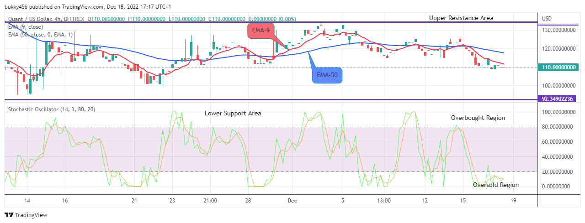
Task: Click the 130.00000000 price axis value
Action: click(558, 30)
